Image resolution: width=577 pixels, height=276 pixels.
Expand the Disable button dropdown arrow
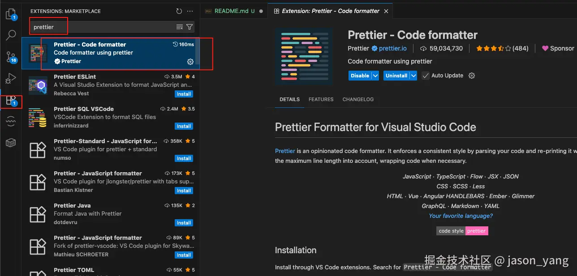tap(375, 76)
